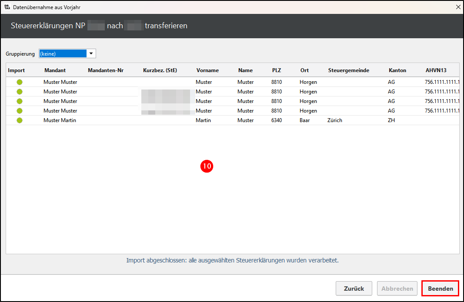Click the Beenden button
The image size is (464, 302).
point(440,289)
